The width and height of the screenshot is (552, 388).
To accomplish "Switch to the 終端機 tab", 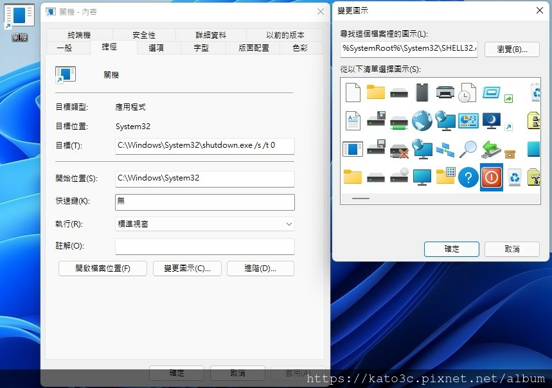I will (x=79, y=35).
